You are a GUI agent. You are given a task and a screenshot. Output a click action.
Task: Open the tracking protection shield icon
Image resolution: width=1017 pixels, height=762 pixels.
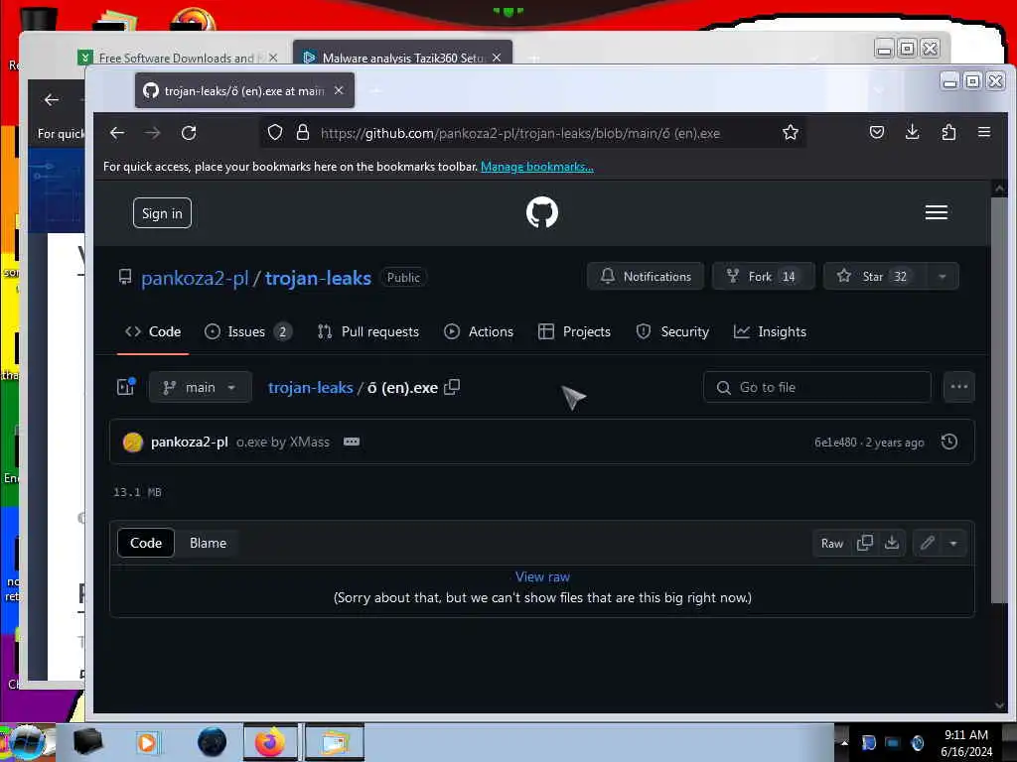[x=275, y=133]
